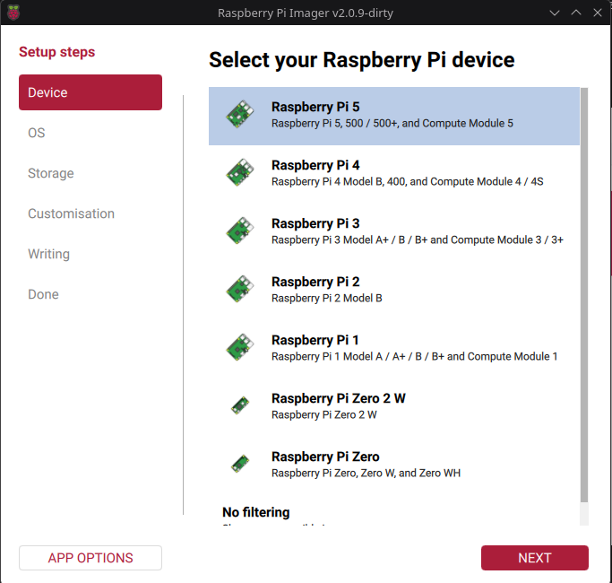Select the Device setup step

pyautogui.click(x=91, y=92)
